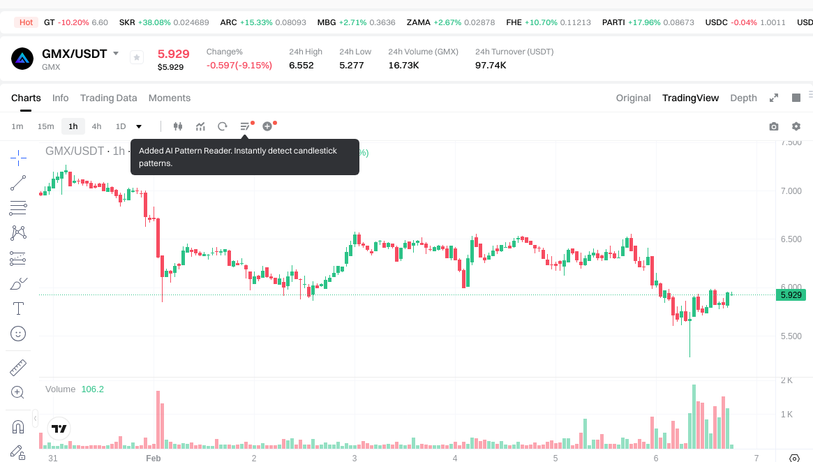813x462 pixels.
Task: Toggle magnet mode for drawings
Action: pyautogui.click(x=18, y=426)
